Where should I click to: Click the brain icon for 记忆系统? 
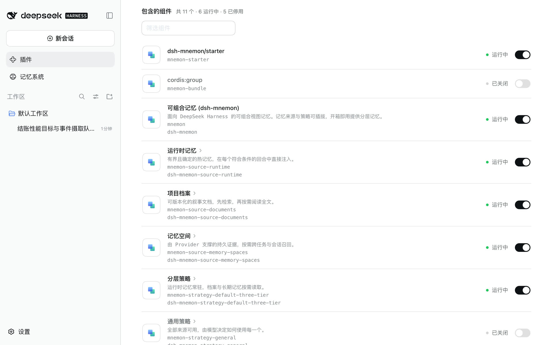click(13, 77)
